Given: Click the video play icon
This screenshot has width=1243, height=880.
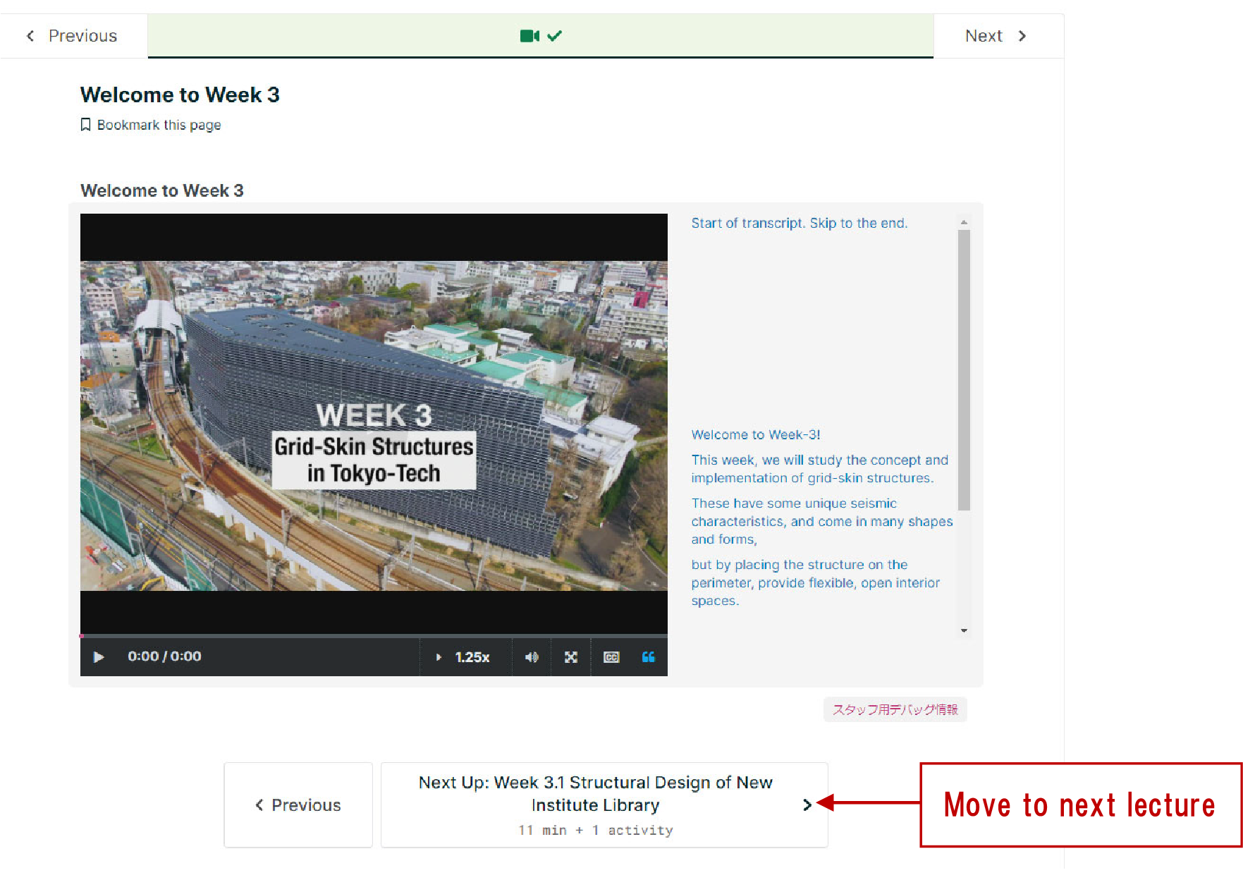Looking at the screenshot, I should click(x=98, y=657).
